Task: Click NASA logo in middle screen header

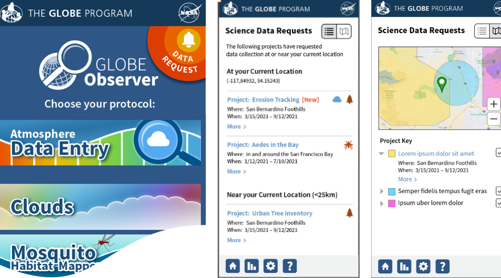Action: pos(348,9)
